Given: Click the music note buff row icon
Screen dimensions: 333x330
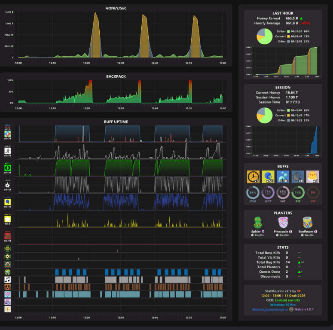Looking at the screenshot, I should (8, 279).
